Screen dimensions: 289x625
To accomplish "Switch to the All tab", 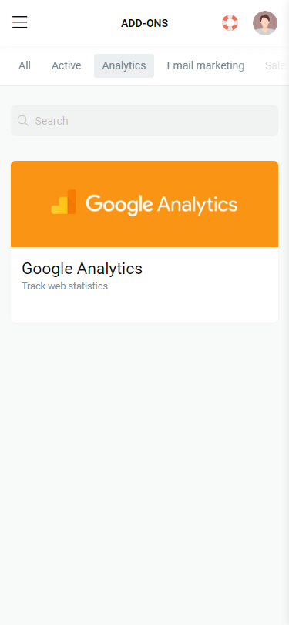I will (x=25, y=65).
